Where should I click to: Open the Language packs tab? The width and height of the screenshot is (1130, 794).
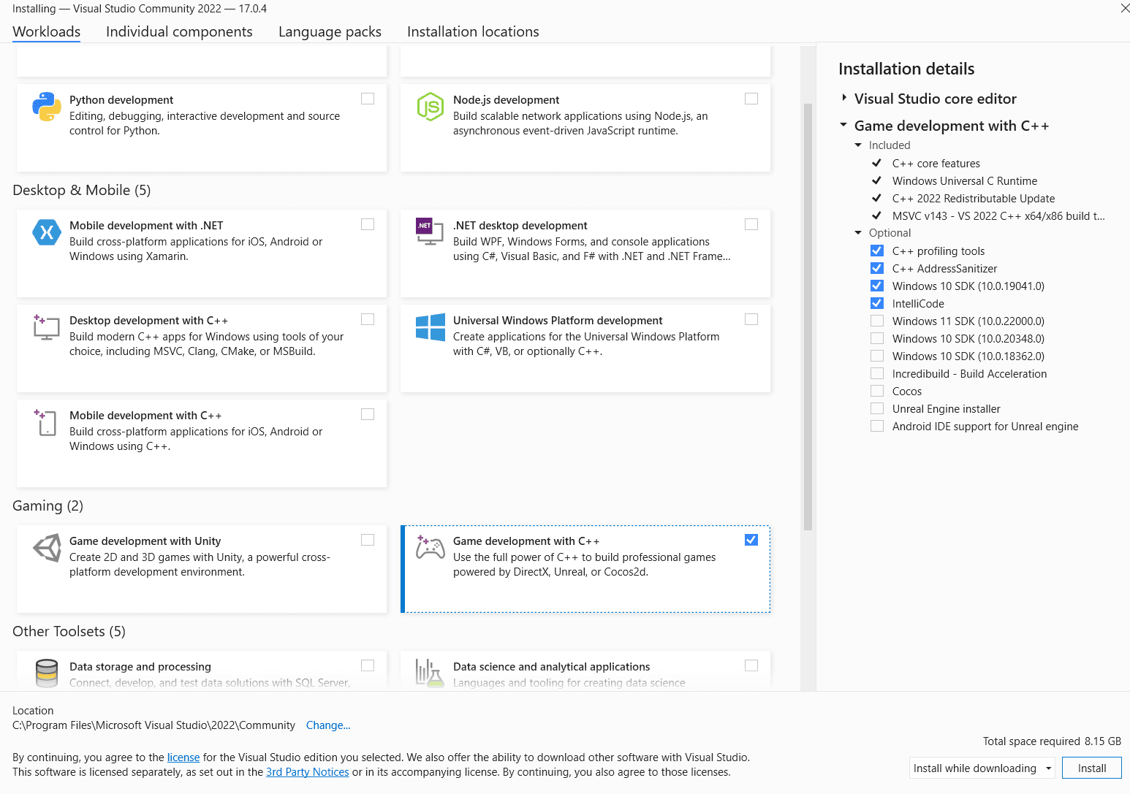coord(330,31)
